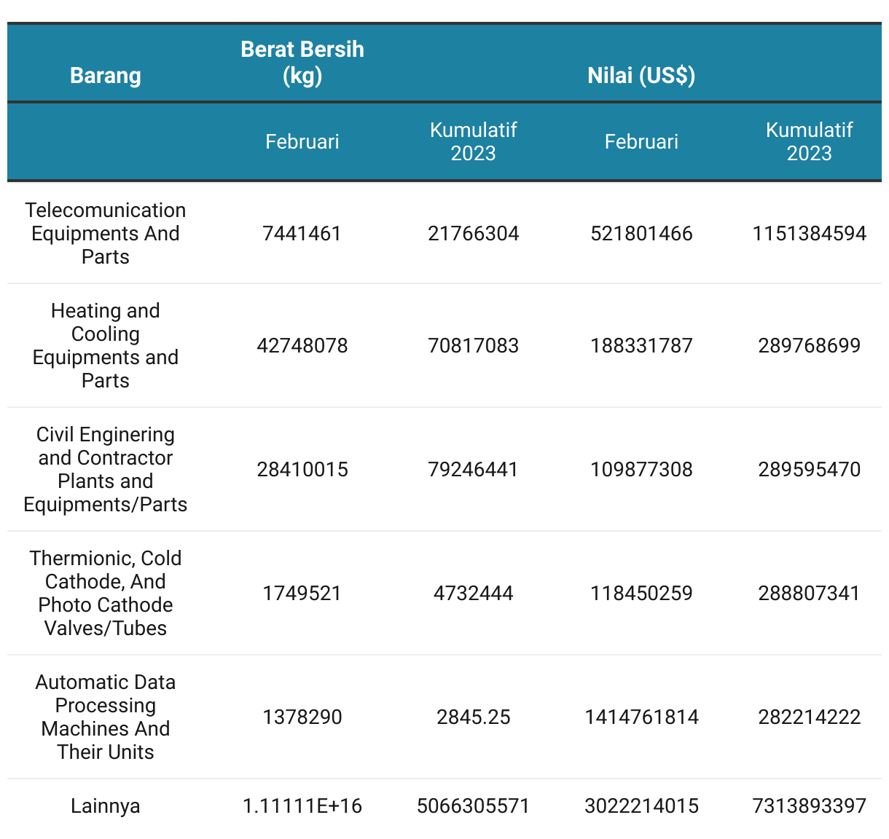The width and height of the screenshot is (889, 839).
Task: Click the cell value 7441461
Action: pyautogui.click(x=302, y=233)
